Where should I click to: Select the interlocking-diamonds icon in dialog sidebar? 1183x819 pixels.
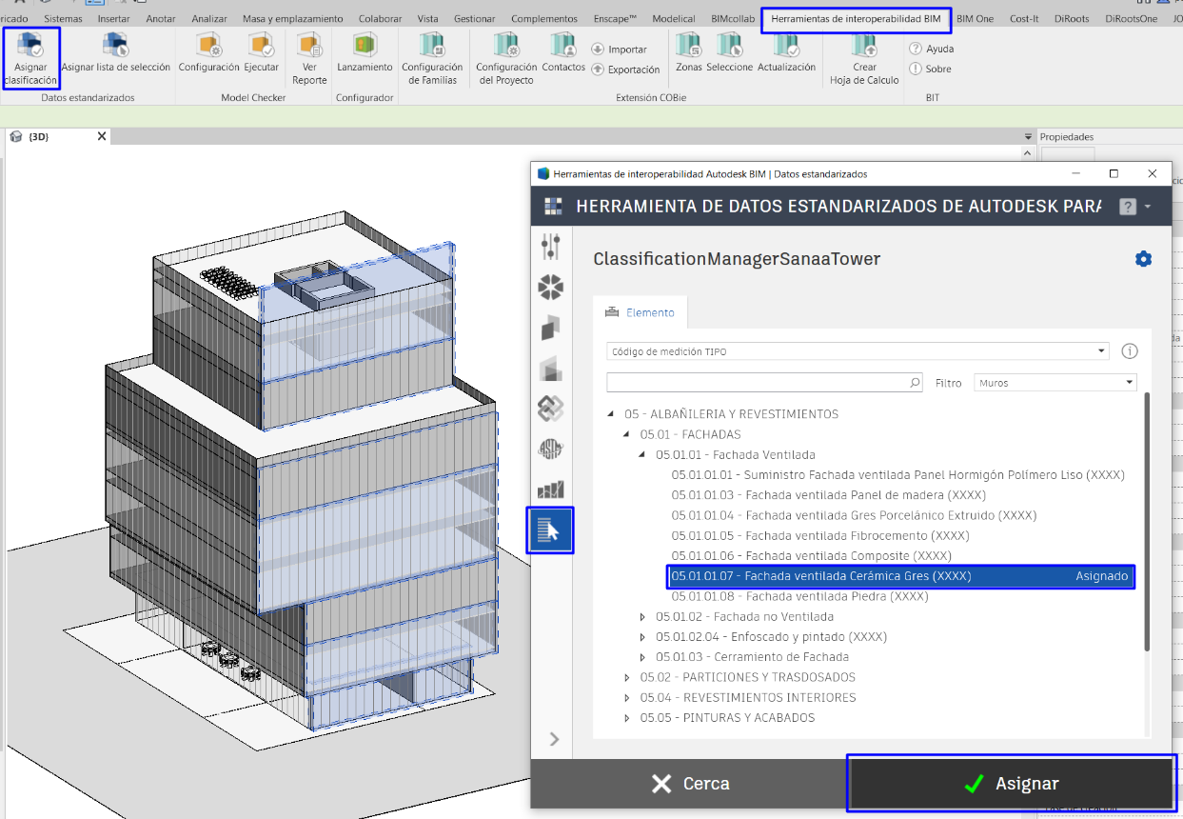(x=550, y=409)
